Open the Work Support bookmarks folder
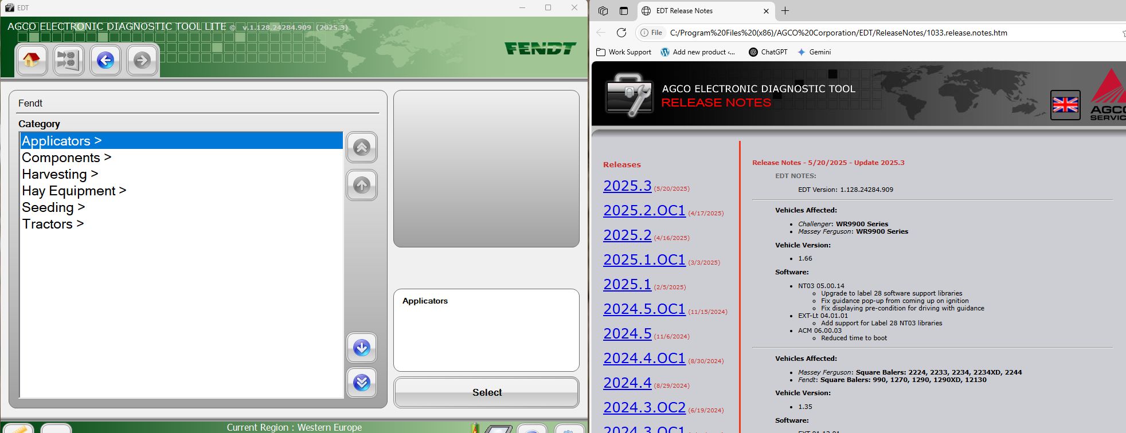The height and width of the screenshot is (433, 1126). coord(624,52)
